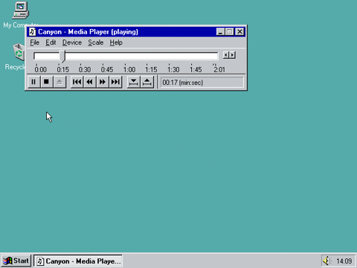
Task: Pause the Canyon playback
Action: pyautogui.click(x=33, y=82)
